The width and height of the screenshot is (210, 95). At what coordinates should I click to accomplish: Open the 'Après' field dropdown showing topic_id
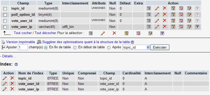point(136,47)
